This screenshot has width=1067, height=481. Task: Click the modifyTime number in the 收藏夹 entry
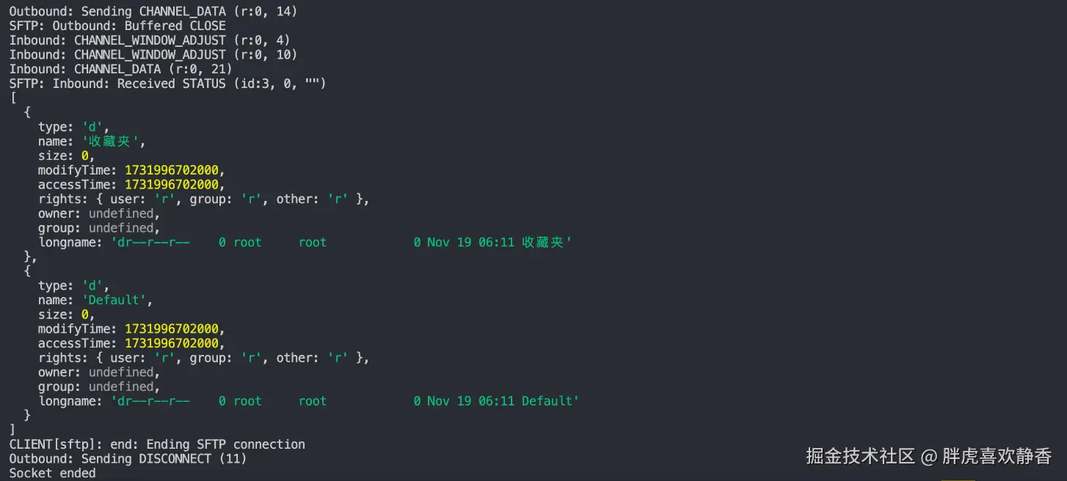point(172,170)
